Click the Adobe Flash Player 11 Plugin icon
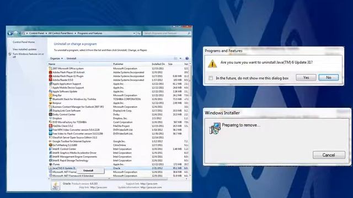The image size is (353, 198). click(x=50, y=76)
